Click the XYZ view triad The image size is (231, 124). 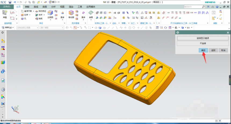pyautogui.click(x=15, y=109)
